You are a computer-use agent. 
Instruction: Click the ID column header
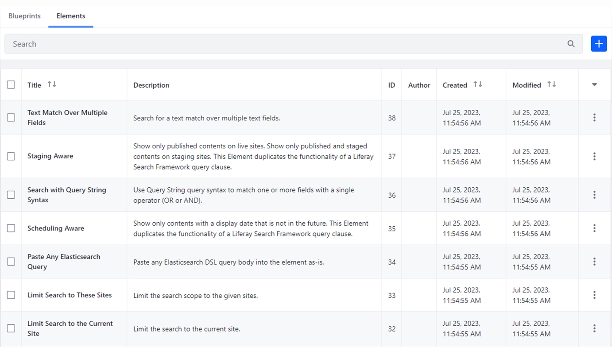[x=391, y=85]
